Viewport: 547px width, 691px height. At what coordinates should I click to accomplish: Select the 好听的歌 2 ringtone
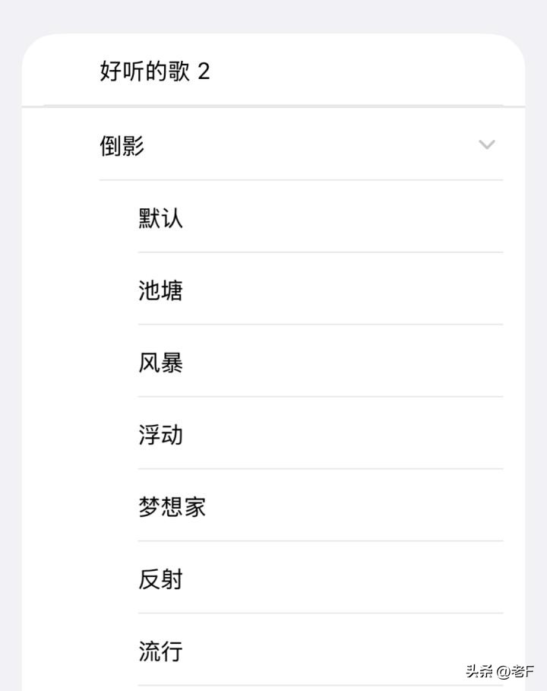[155, 71]
